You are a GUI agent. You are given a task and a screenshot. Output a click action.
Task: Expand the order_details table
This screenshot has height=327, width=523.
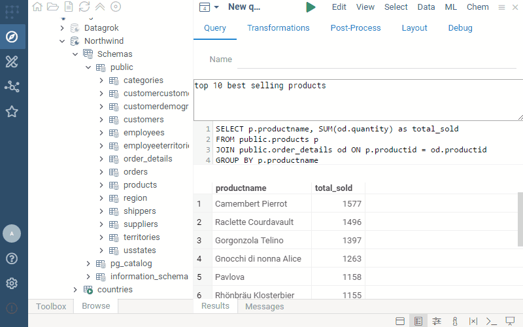(101, 159)
